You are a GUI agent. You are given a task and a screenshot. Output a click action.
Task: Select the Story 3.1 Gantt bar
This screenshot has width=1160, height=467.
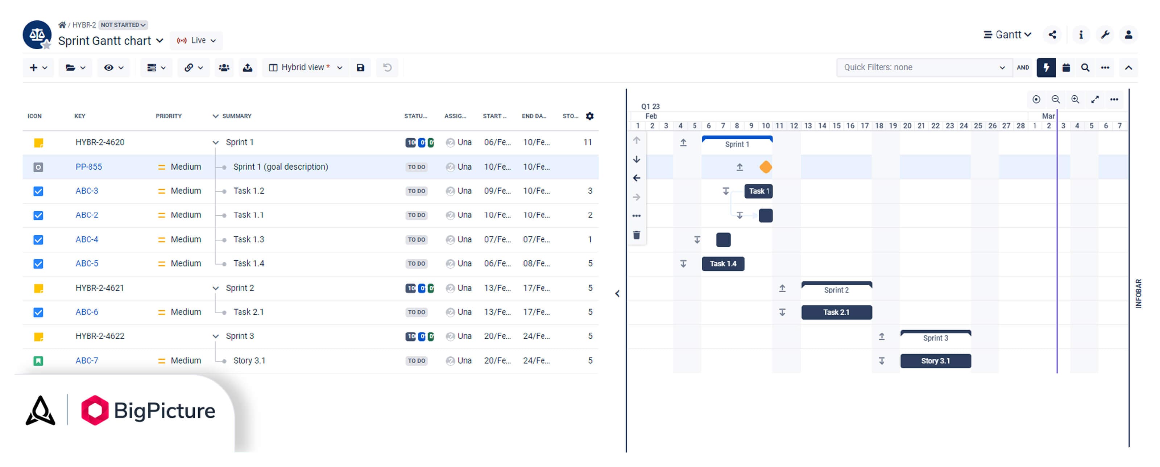click(x=935, y=361)
